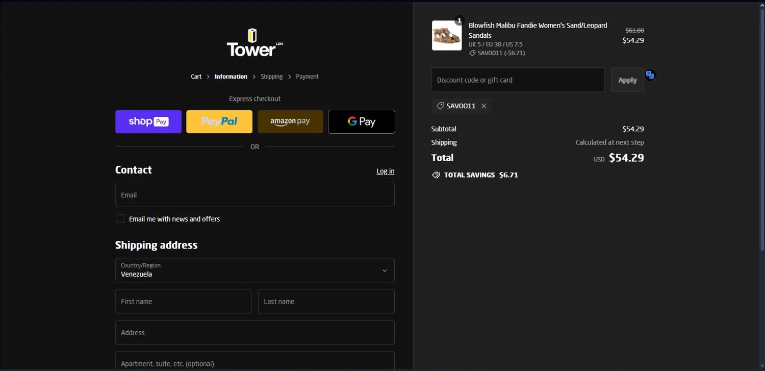Image resolution: width=765 pixels, height=371 pixels.
Task: Focus the First name field
Action: click(x=183, y=302)
